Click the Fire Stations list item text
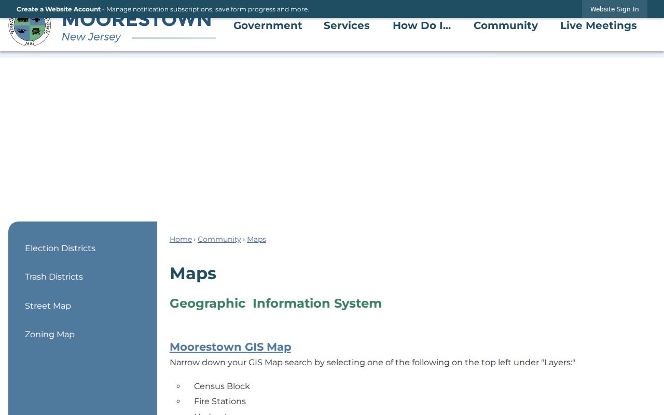Viewport: 664px width, 415px height. pyautogui.click(x=220, y=401)
